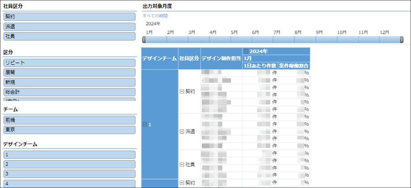Screen dimensions: 411x188
Task: Click the 社員区分 column header in the table
Action: click(x=189, y=59)
